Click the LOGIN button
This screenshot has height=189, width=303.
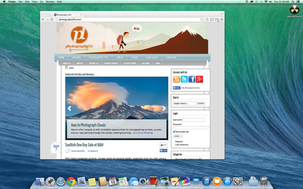click(x=178, y=136)
